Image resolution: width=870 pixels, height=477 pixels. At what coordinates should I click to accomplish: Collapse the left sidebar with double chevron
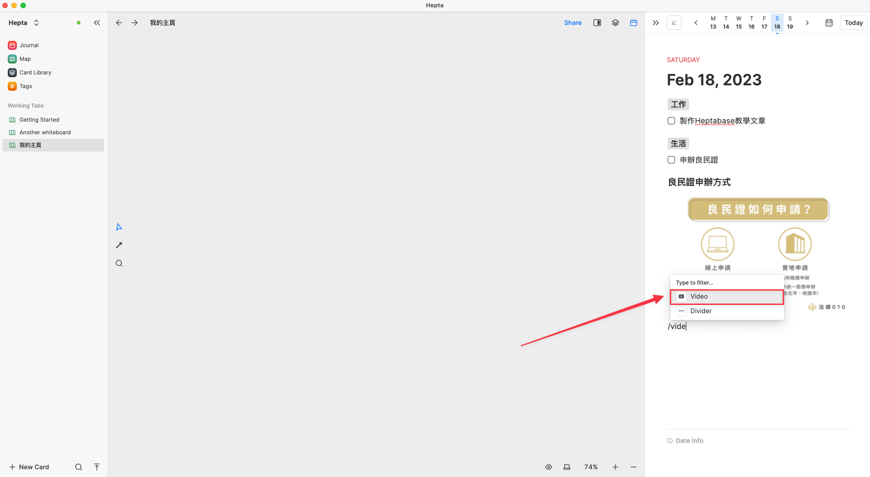(x=97, y=23)
